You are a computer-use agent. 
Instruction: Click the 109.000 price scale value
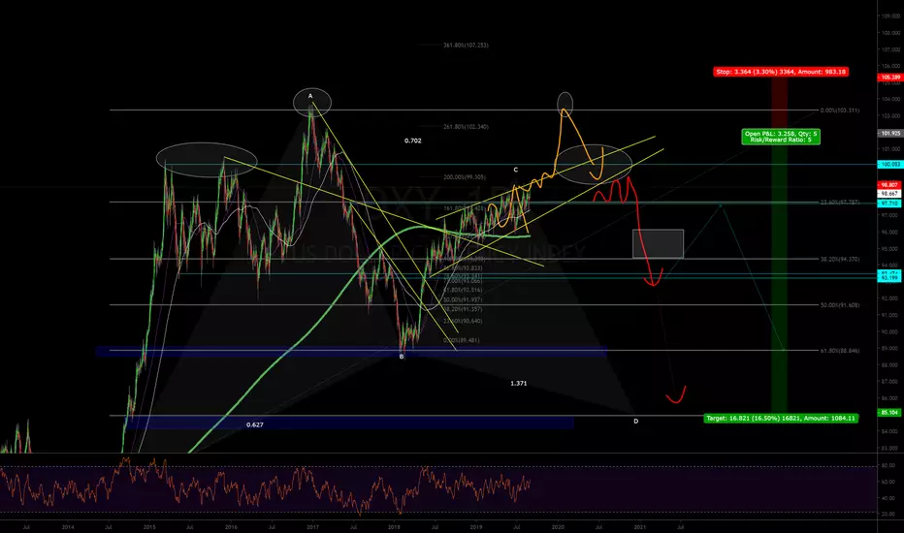890,16
